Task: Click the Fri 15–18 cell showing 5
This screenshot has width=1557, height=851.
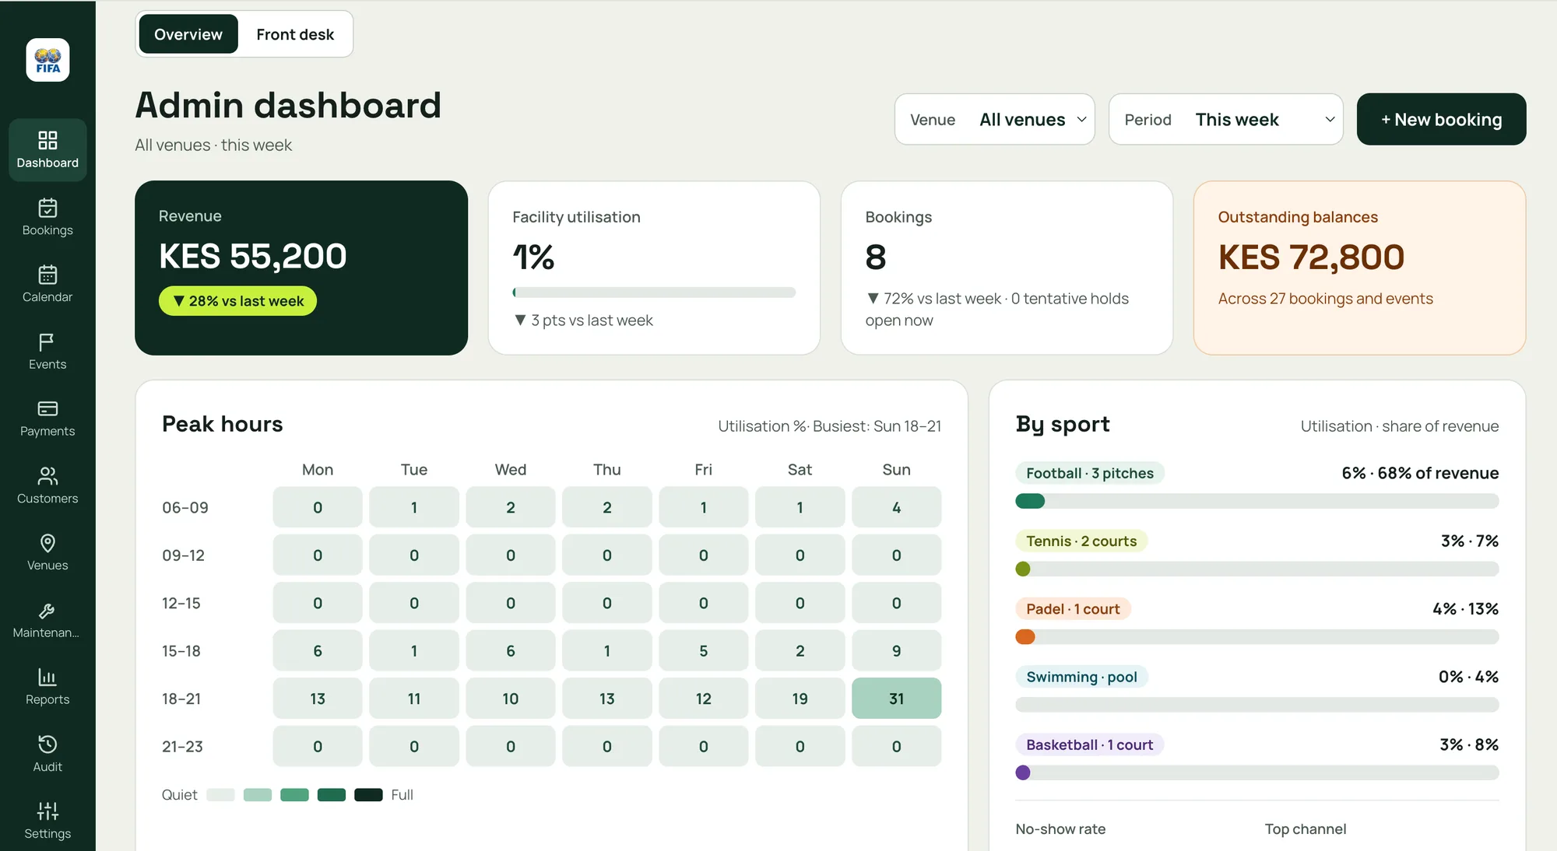Action: point(703,650)
